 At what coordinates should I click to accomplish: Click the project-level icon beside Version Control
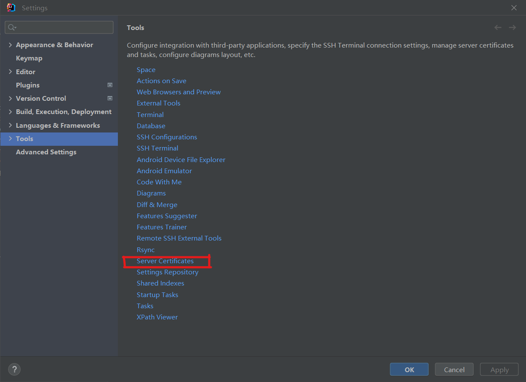[110, 98]
